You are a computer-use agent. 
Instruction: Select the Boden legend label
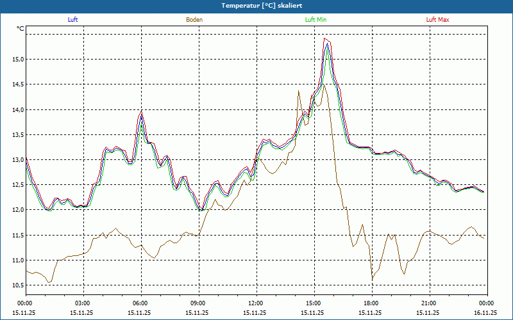click(x=194, y=20)
